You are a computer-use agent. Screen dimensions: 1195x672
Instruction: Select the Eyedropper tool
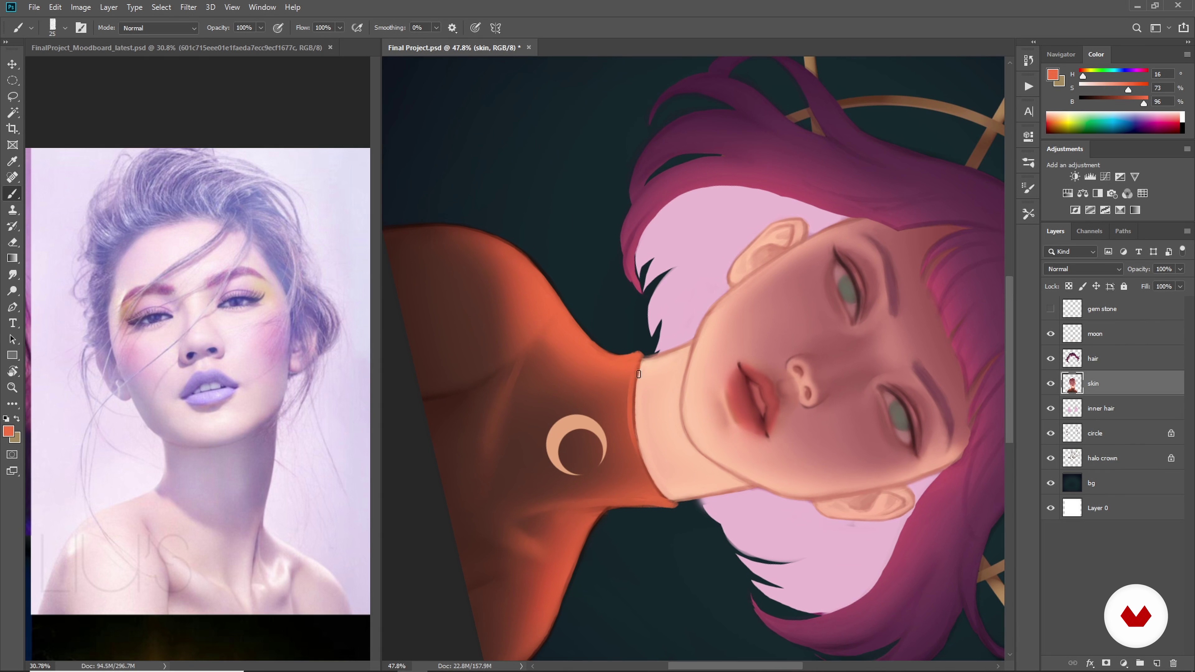click(x=12, y=161)
